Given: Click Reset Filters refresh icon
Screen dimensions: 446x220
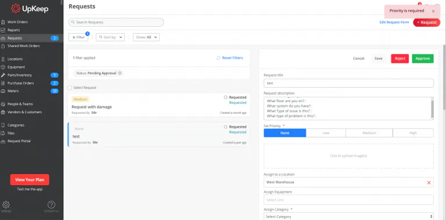Looking at the screenshot, I should tap(218, 58).
